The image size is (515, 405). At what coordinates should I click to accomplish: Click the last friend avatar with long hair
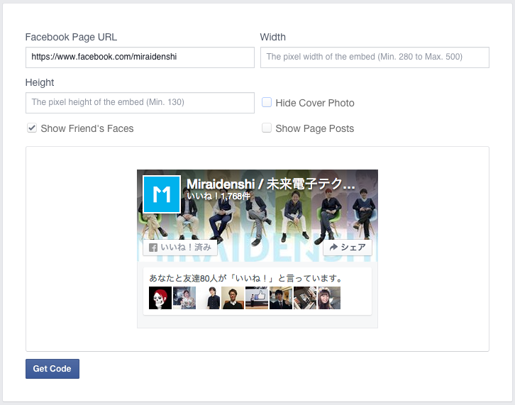click(329, 298)
